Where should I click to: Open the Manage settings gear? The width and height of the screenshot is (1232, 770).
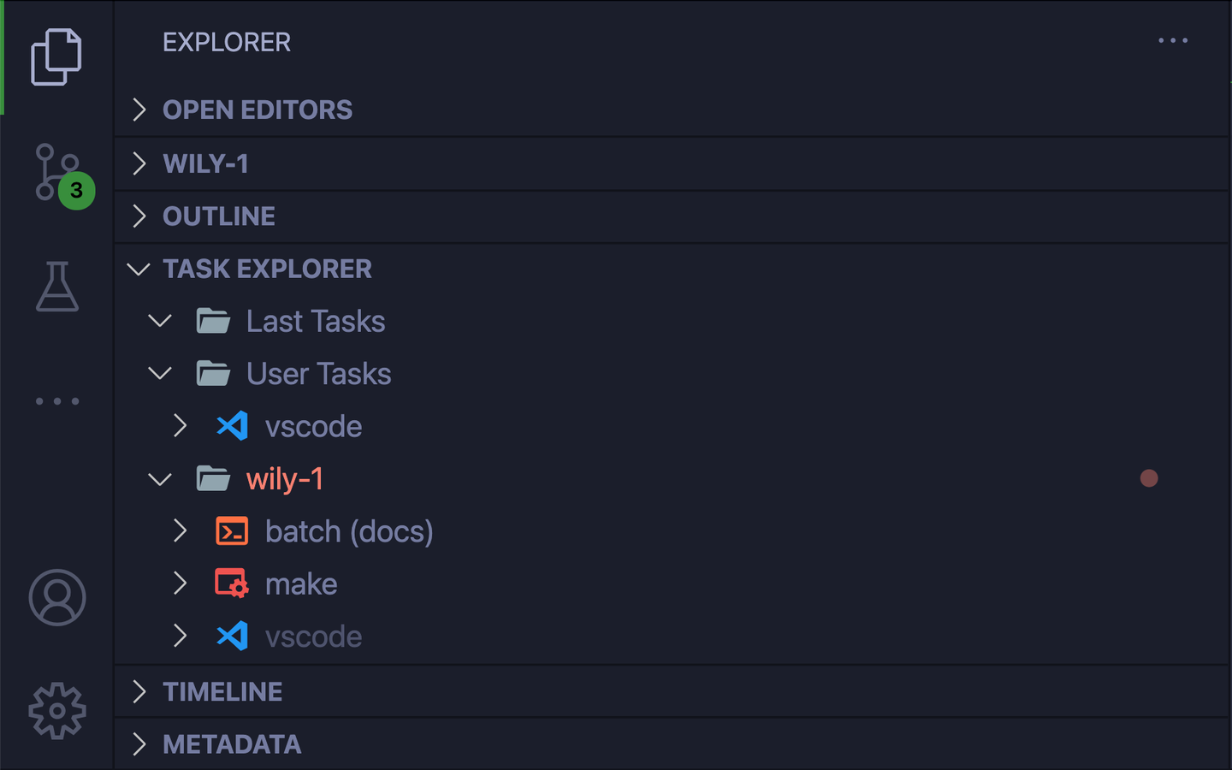(57, 710)
